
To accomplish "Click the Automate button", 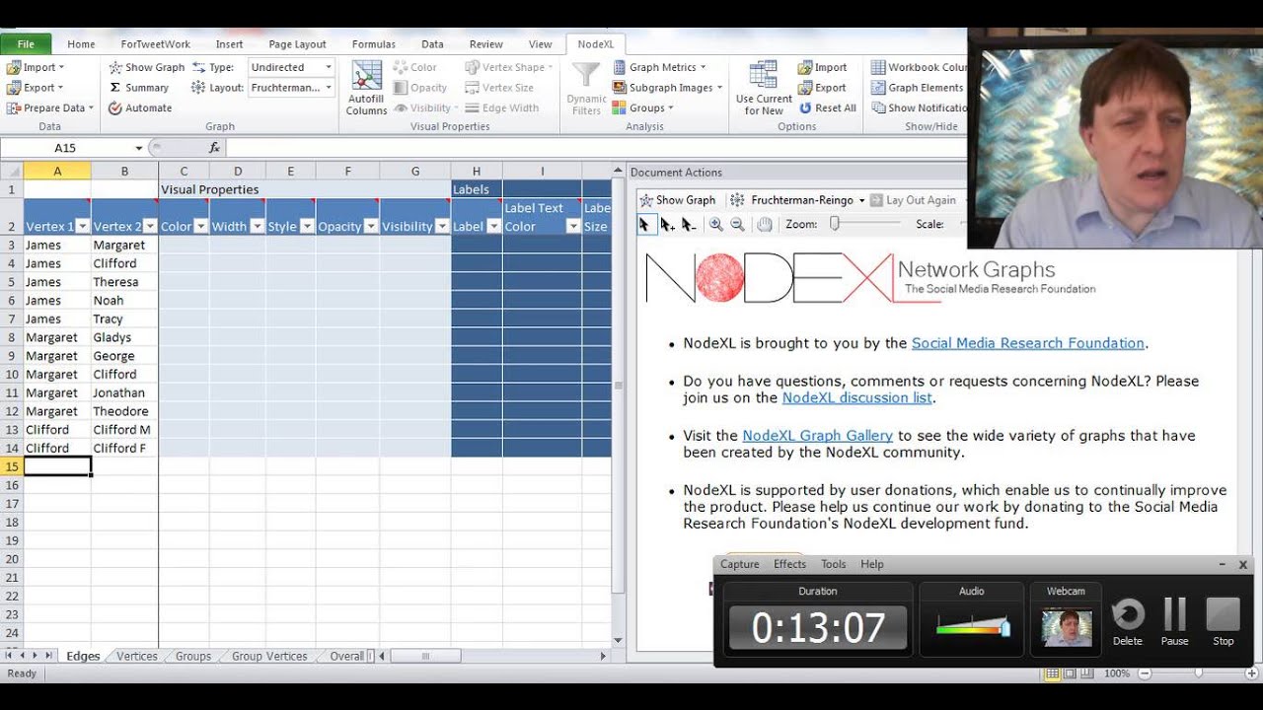I will pos(140,108).
